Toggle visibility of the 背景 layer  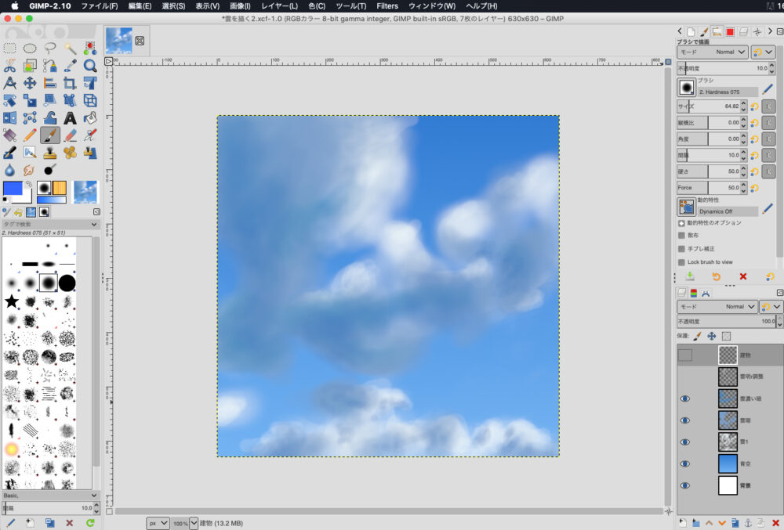[685, 485]
